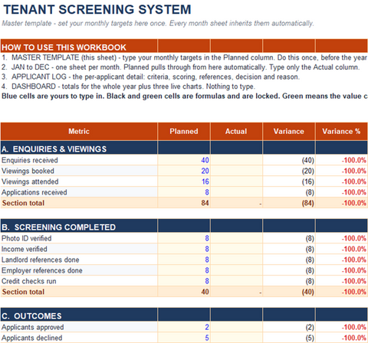This screenshot has width=368, height=343.
Task: Click the empty Actual cell for Enquiries received
Action: click(236, 160)
